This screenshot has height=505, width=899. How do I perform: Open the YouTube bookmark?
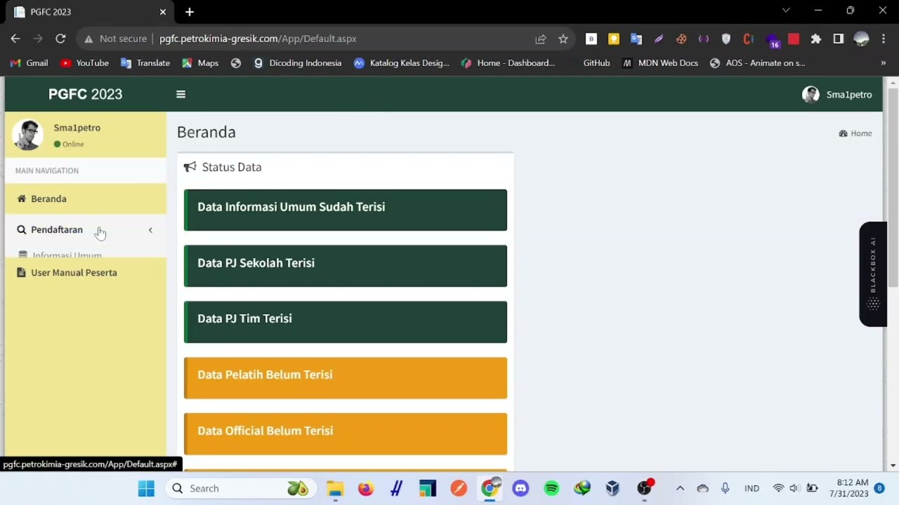point(84,63)
